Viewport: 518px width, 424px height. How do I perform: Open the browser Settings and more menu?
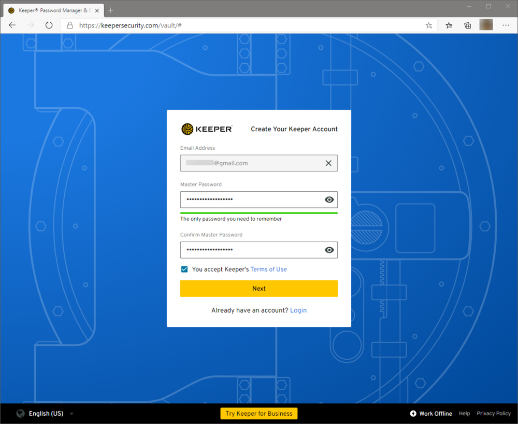(x=506, y=25)
